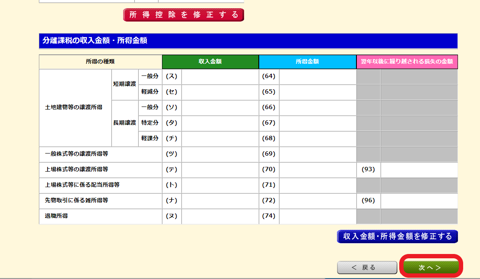The height and width of the screenshot is (279, 480).
Task: Click the (65) code cell
Action: (269, 92)
